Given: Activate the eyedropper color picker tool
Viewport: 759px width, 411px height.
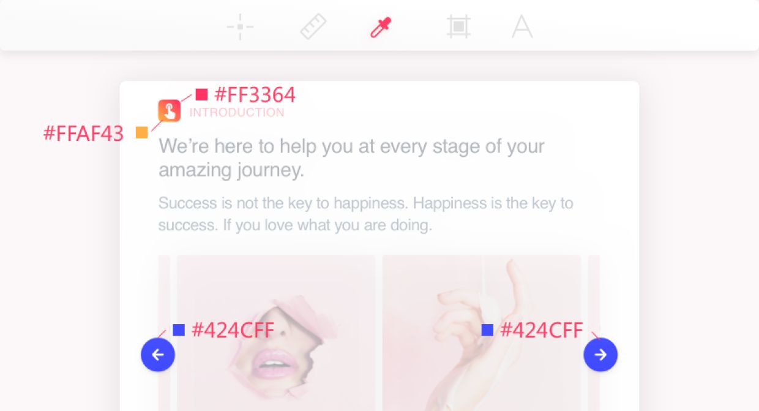Looking at the screenshot, I should tap(381, 27).
